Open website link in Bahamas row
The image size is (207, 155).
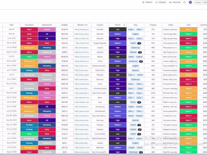(x=82, y=148)
